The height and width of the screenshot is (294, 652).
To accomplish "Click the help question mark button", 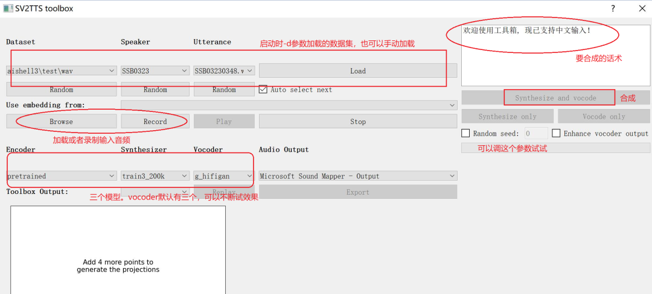I will click(613, 8).
